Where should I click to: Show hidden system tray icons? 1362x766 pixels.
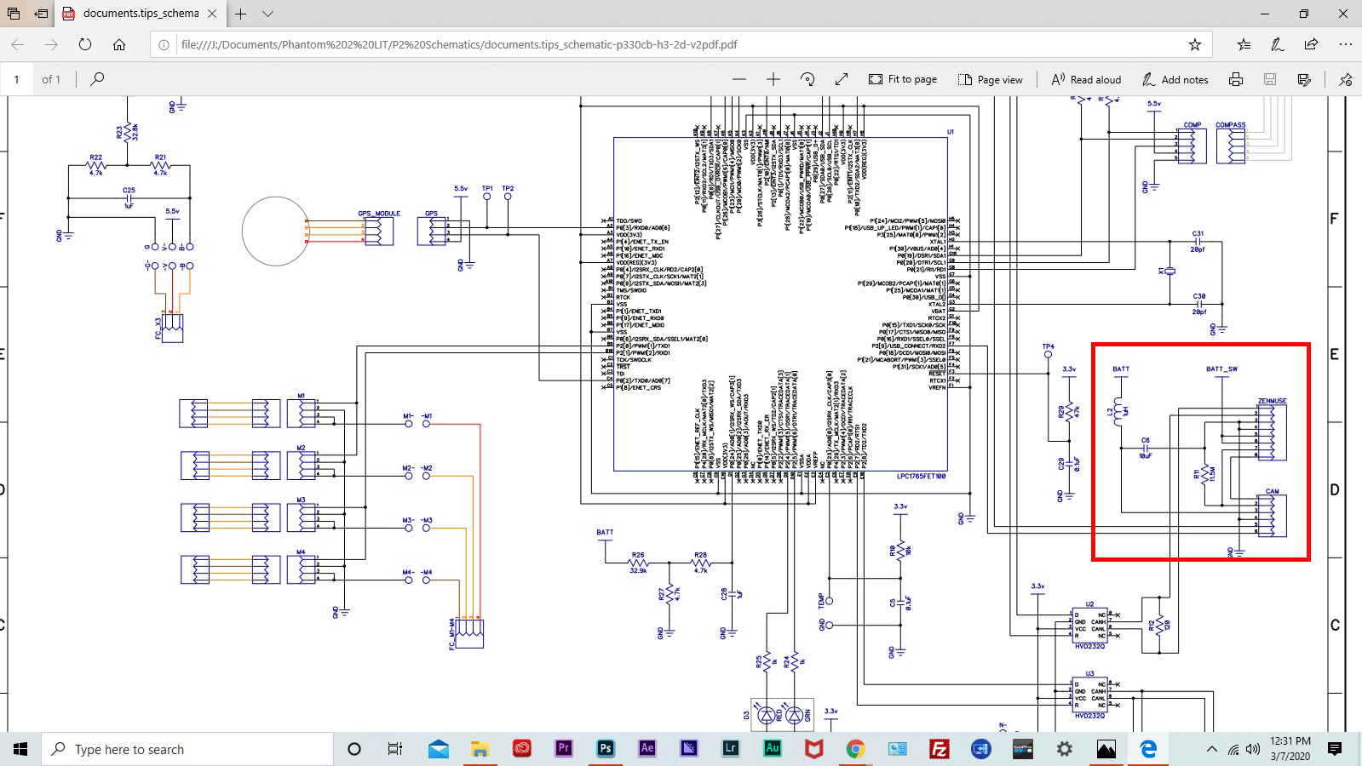1211,749
